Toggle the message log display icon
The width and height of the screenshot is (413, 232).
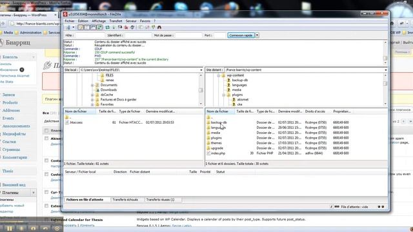coord(81,27)
